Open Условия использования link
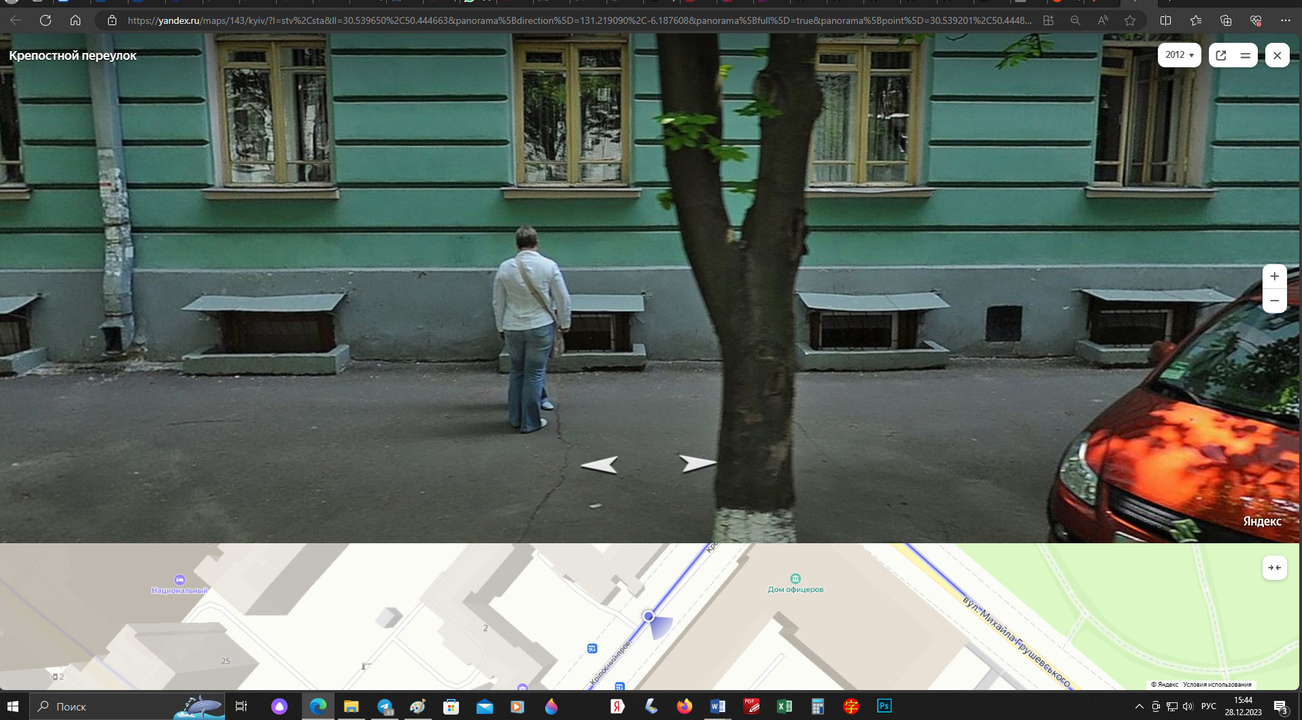Image resolution: width=1302 pixels, height=720 pixels. 1217,685
